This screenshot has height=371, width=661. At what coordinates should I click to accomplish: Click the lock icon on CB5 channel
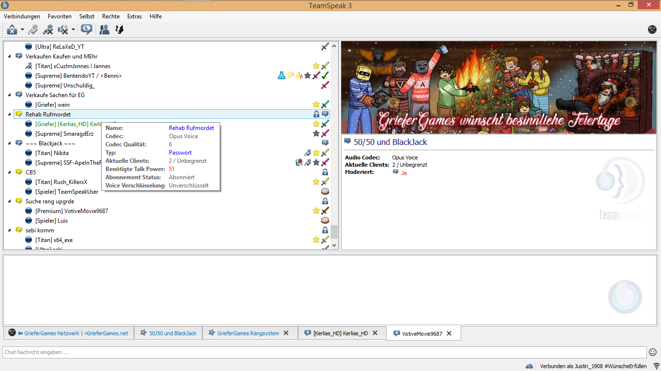coord(325,172)
